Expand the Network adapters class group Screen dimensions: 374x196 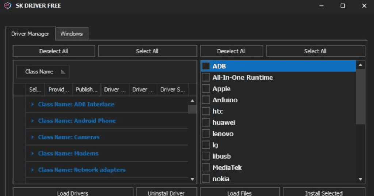pyautogui.click(x=33, y=170)
